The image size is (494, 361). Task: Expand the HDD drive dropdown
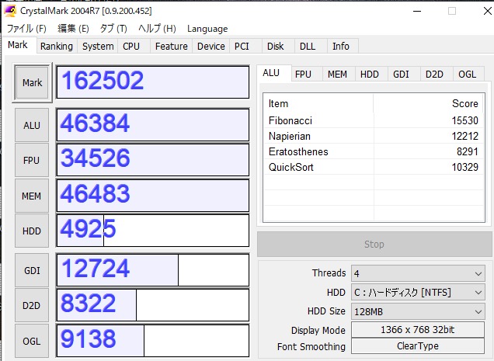tap(418, 293)
